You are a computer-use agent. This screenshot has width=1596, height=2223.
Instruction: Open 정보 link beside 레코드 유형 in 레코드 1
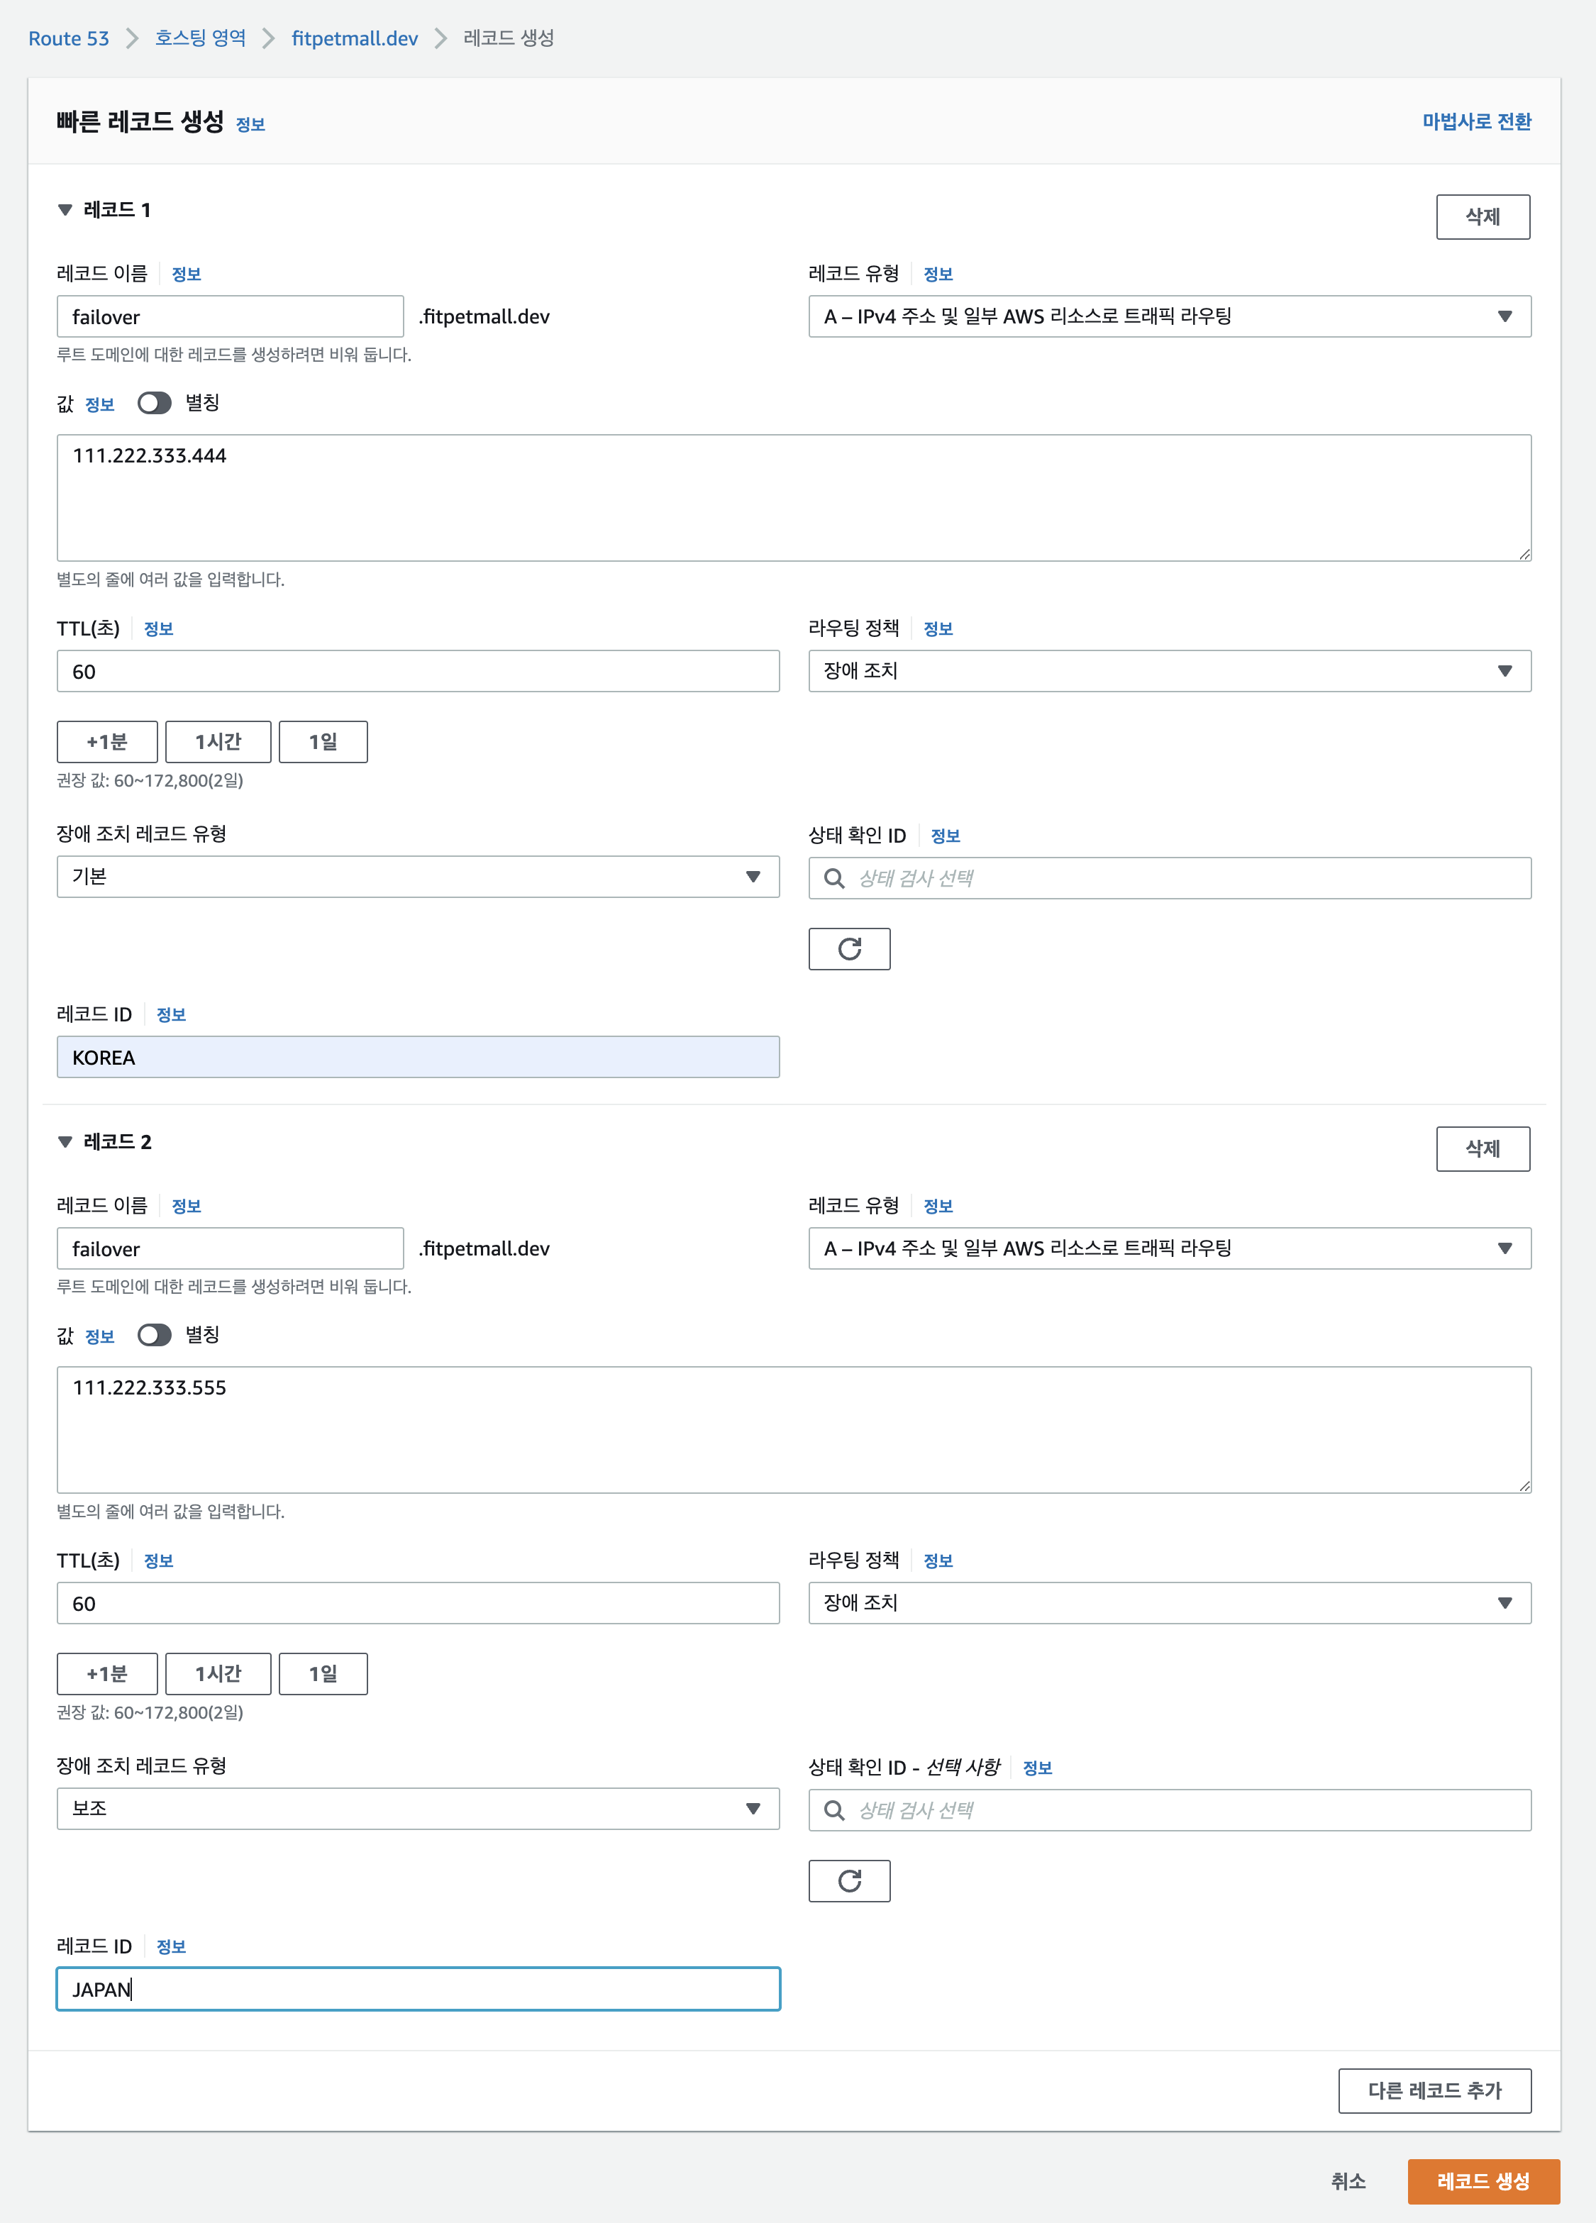(x=938, y=275)
